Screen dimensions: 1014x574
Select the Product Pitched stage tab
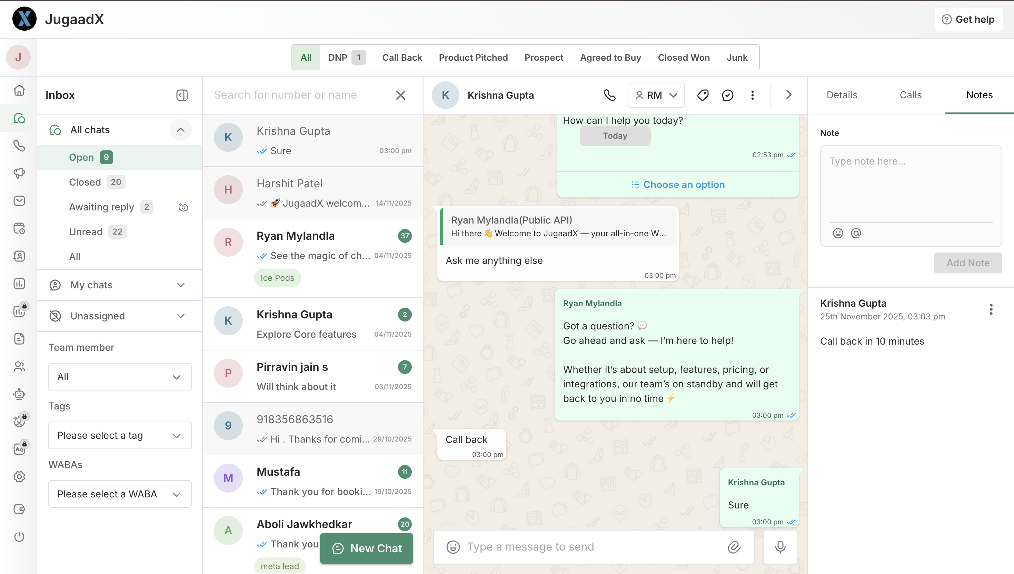pyautogui.click(x=473, y=58)
